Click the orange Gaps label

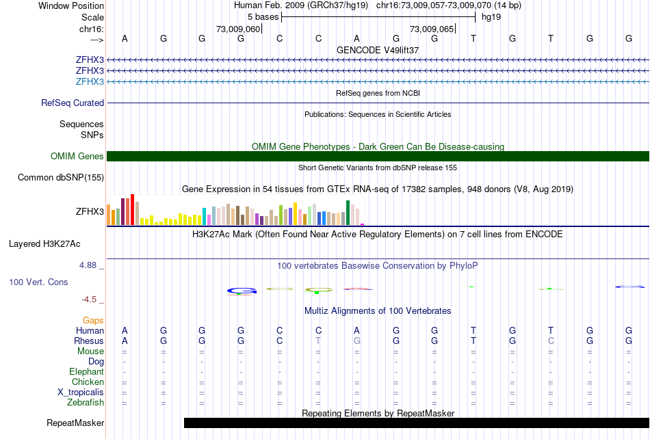pyautogui.click(x=93, y=321)
